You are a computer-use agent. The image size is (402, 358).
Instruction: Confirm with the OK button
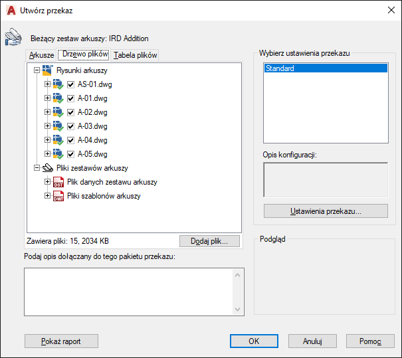(254, 341)
